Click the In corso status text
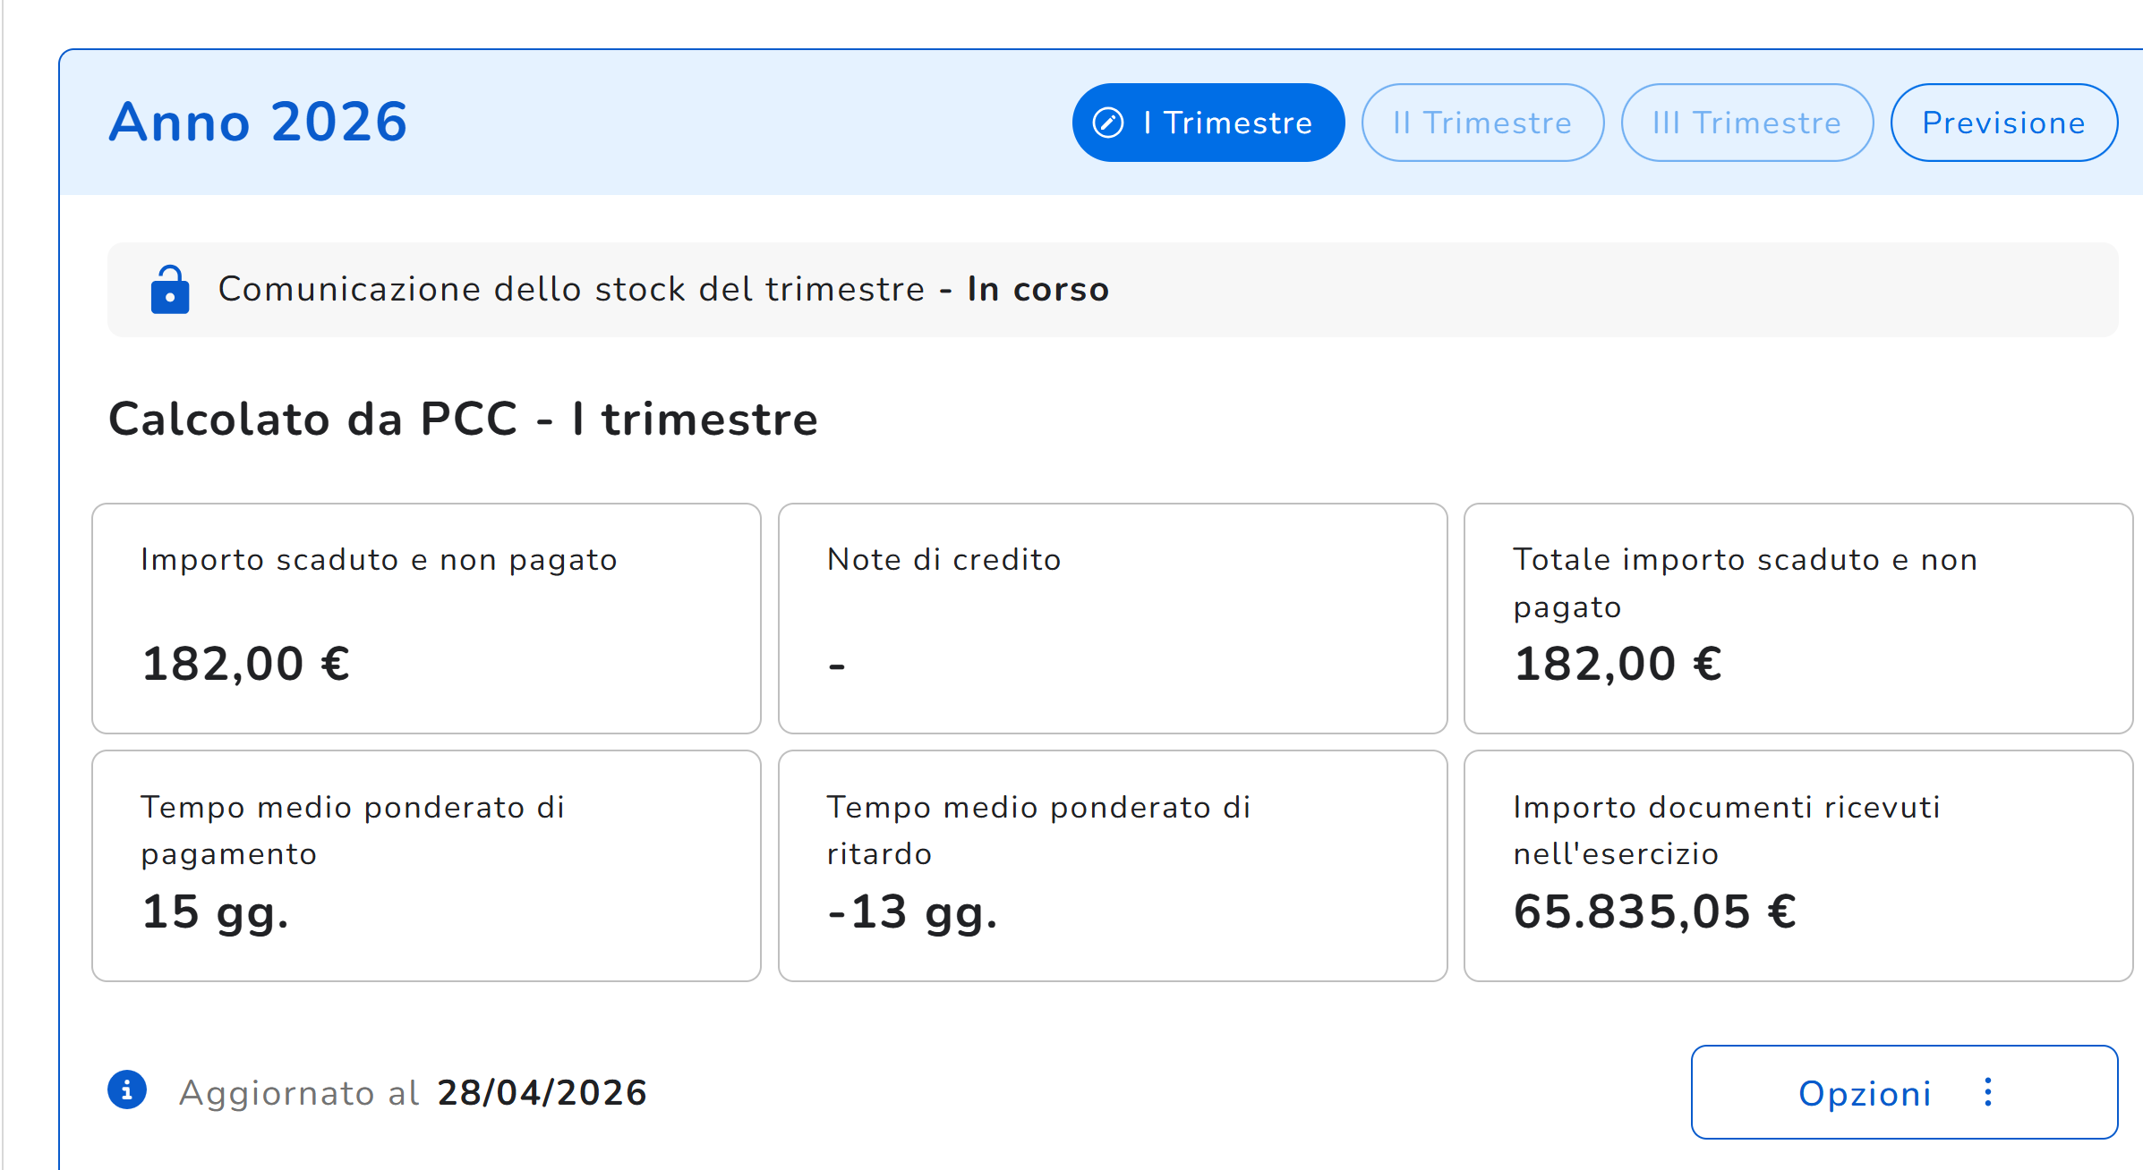Screen dimensions: 2143x1170 coord(1038,289)
